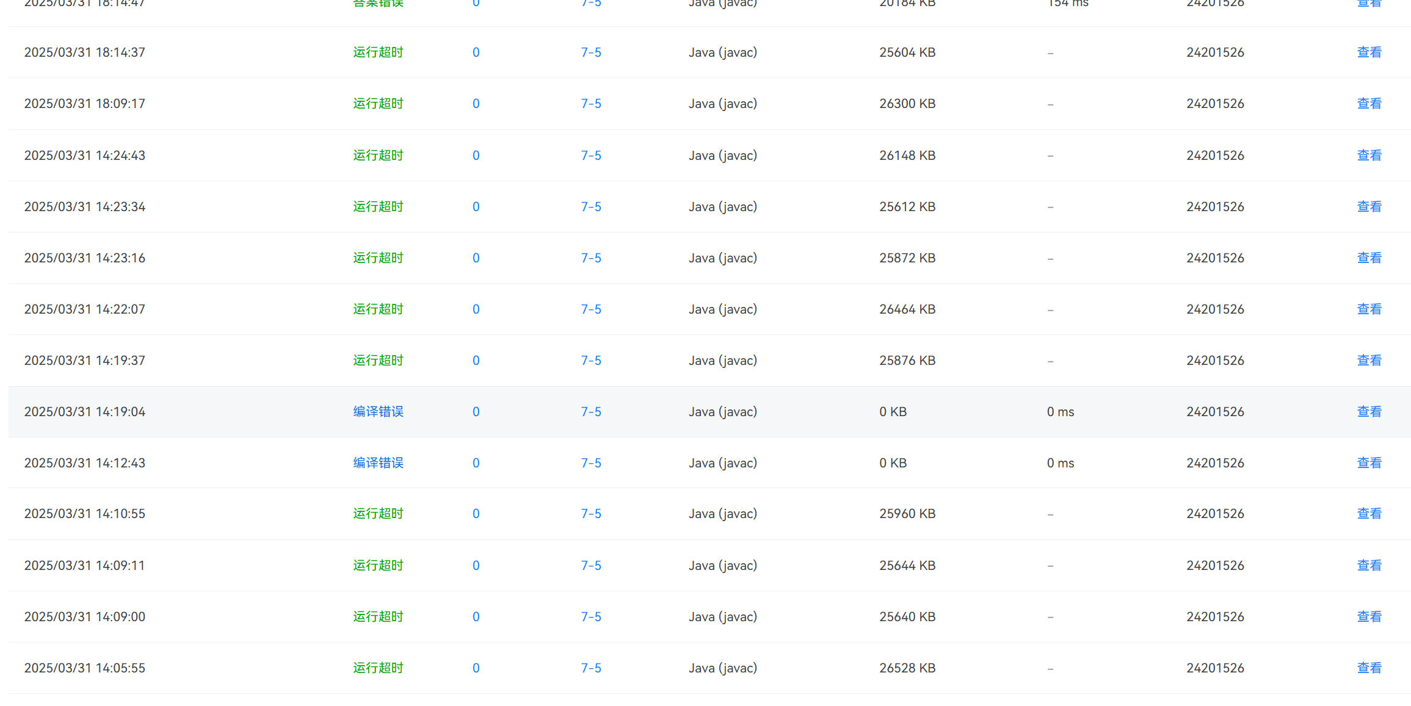Open 查看 for the 14:05:55 submission
Viewport: 1411px width, 706px height.
(x=1368, y=668)
